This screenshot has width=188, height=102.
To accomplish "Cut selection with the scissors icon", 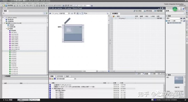I will point(17,6).
